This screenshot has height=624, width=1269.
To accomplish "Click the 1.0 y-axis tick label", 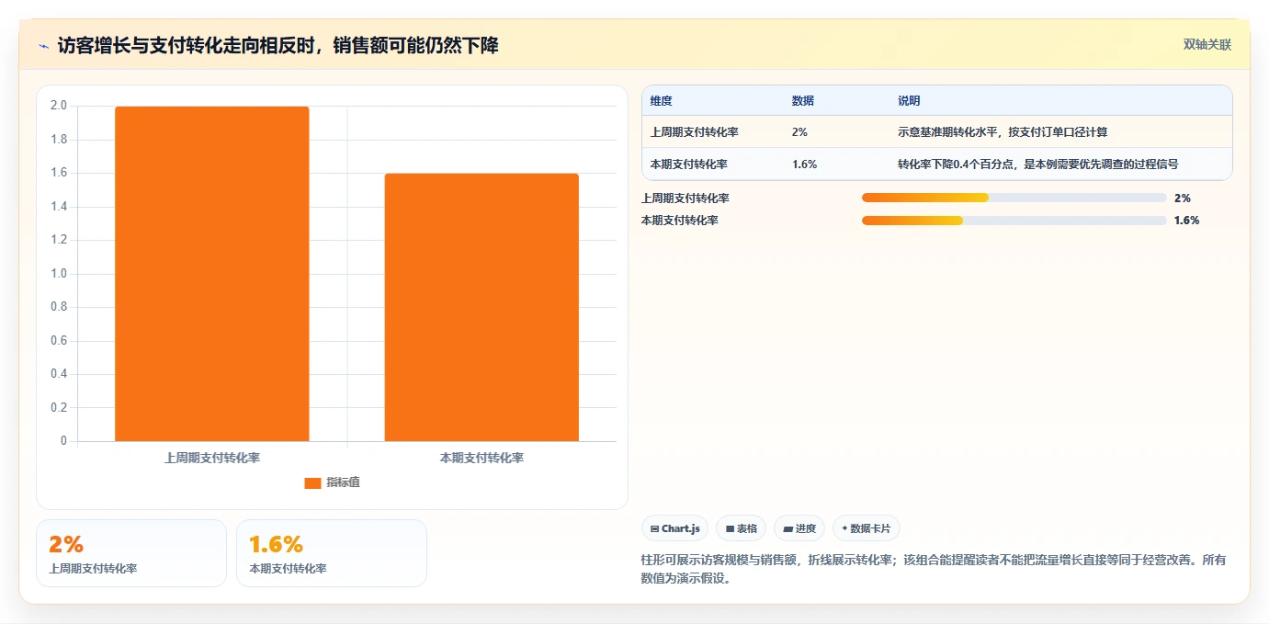I will coord(59,273).
